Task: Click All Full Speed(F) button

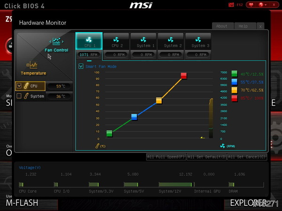Action: [166, 157]
